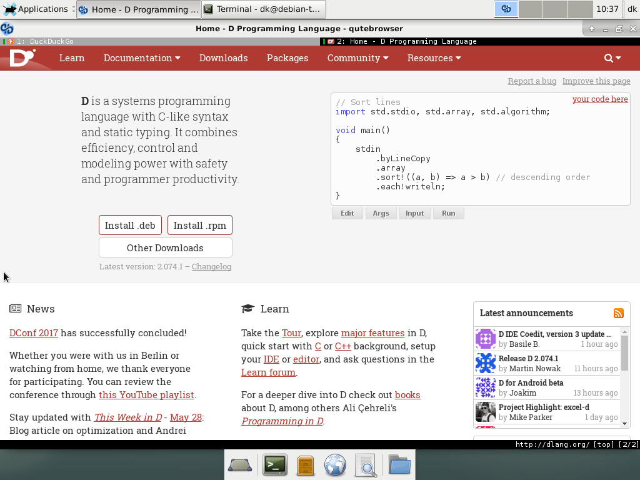Open file manager drawer dock icon
640x480 pixels.
pyautogui.click(x=305, y=465)
